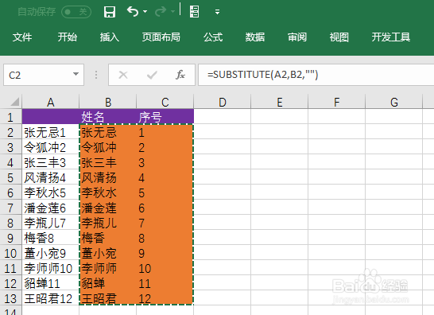Click cell containing 潘金莲6
Screen dimensions: 434x315
[x=50, y=208]
